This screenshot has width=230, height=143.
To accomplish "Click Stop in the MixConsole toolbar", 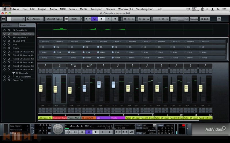I will coord(101,19).
